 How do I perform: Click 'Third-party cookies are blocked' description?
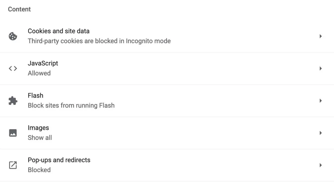(99, 41)
